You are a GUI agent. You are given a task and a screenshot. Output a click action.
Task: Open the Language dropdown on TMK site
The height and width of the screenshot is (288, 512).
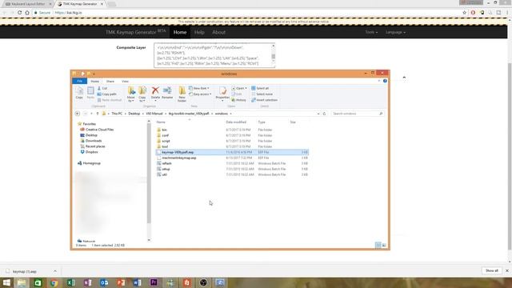point(395,32)
